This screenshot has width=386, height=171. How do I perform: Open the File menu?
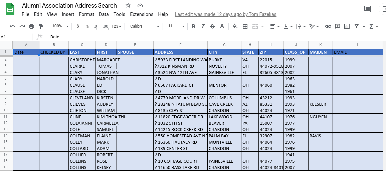tap(25, 14)
